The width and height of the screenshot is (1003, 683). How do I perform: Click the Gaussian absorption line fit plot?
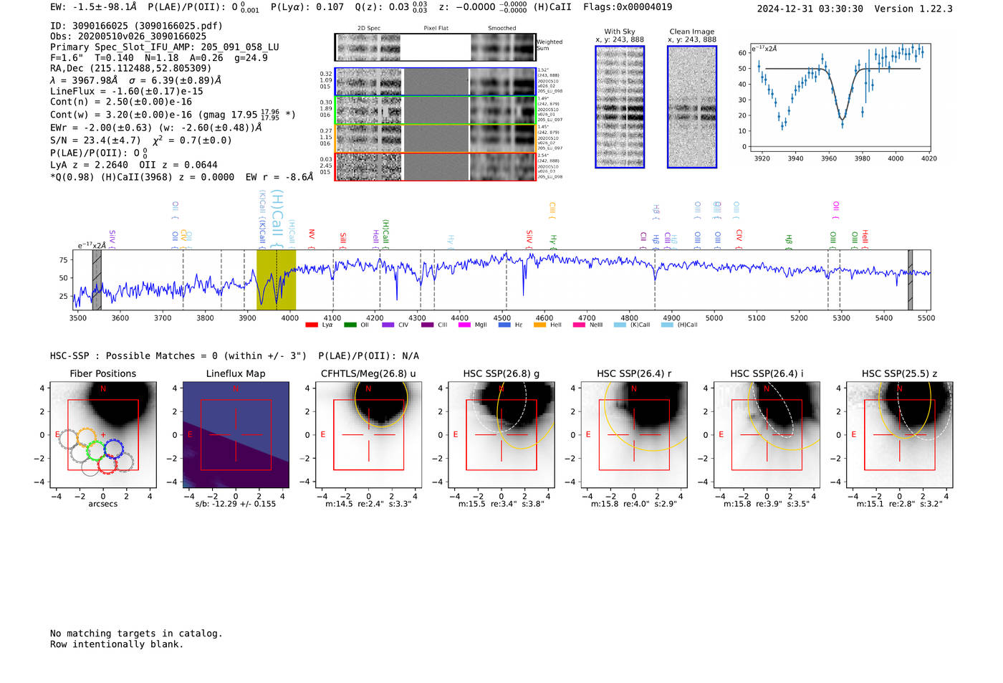click(840, 98)
